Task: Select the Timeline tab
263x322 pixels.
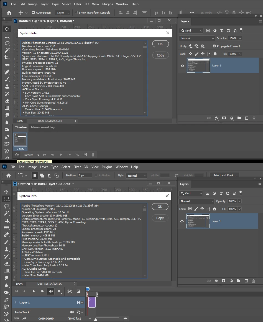Action: tap(21, 127)
